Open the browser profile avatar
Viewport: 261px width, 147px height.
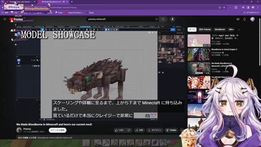(253, 7)
